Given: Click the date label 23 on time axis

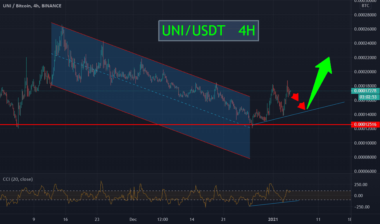Looking at the screenshot, I should [97, 220].
